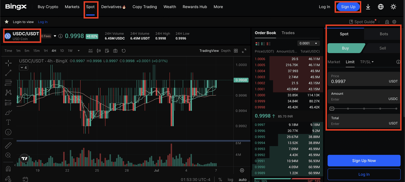The image size is (405, 182).
Task: Toggle log scale on chart
Action: [x=230, y=179]
